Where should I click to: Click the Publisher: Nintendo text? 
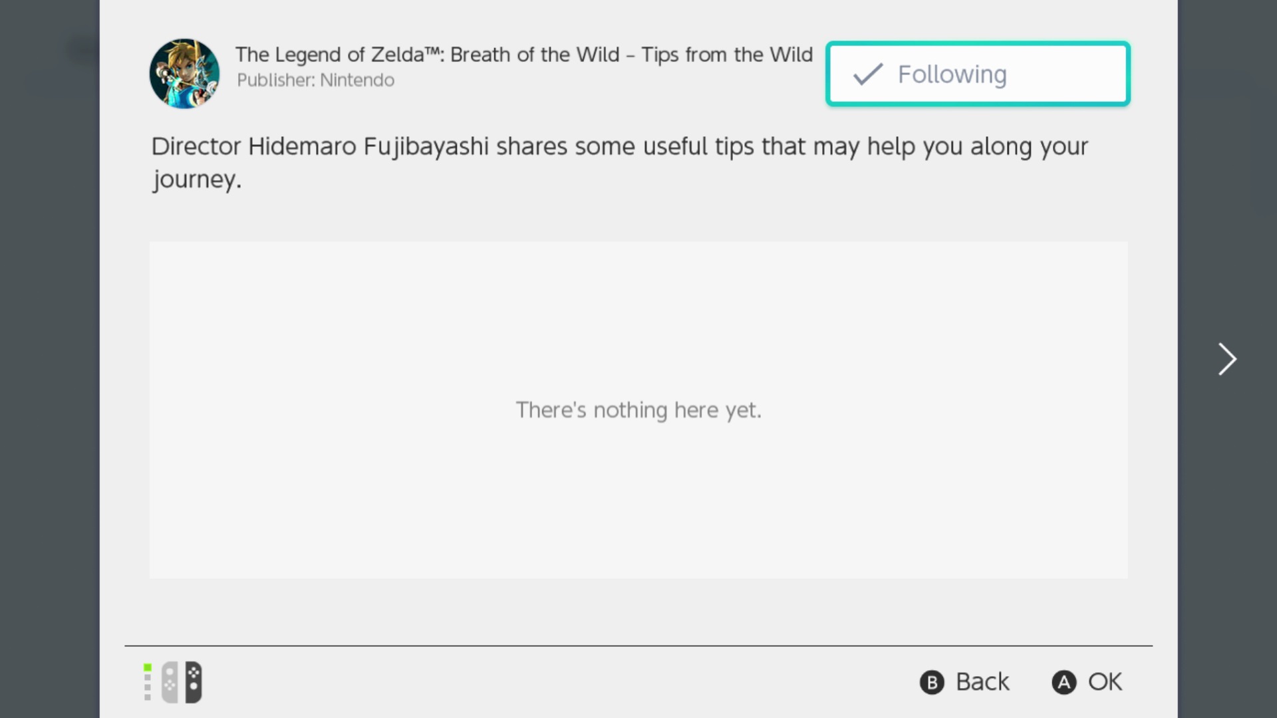click(315, 80)
